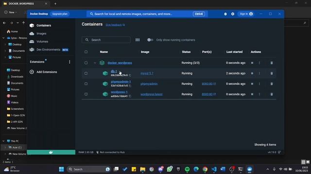
Task: Open Visual Studio Code from taskbar
Action: click(x=214, y=169)
